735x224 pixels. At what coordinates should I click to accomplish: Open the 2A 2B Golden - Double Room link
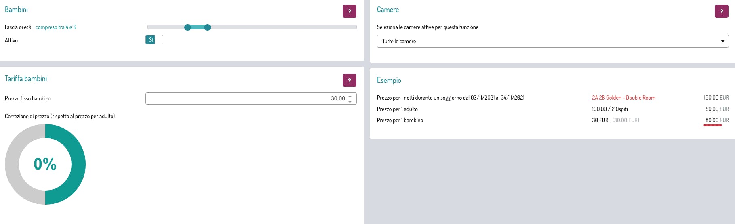tap(623, 98)
